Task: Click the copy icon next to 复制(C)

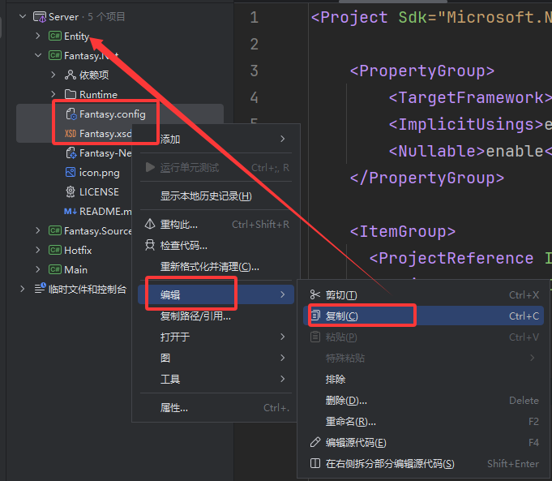Action: tap(315, 316)
